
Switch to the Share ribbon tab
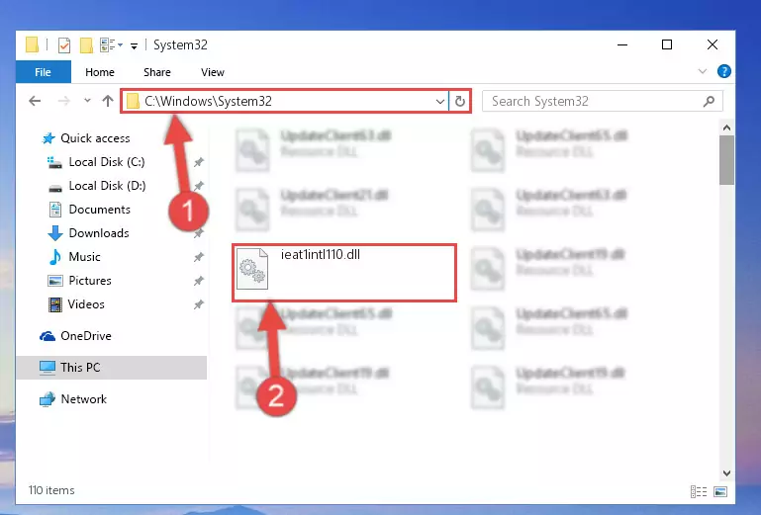pyautogui.click(x=157, y=72)
